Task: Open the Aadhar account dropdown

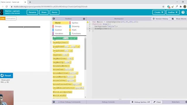Action: pos(173,12)
